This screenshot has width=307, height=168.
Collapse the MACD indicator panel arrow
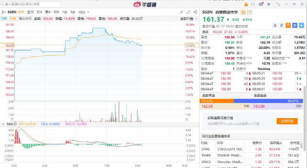click(3, 124)
